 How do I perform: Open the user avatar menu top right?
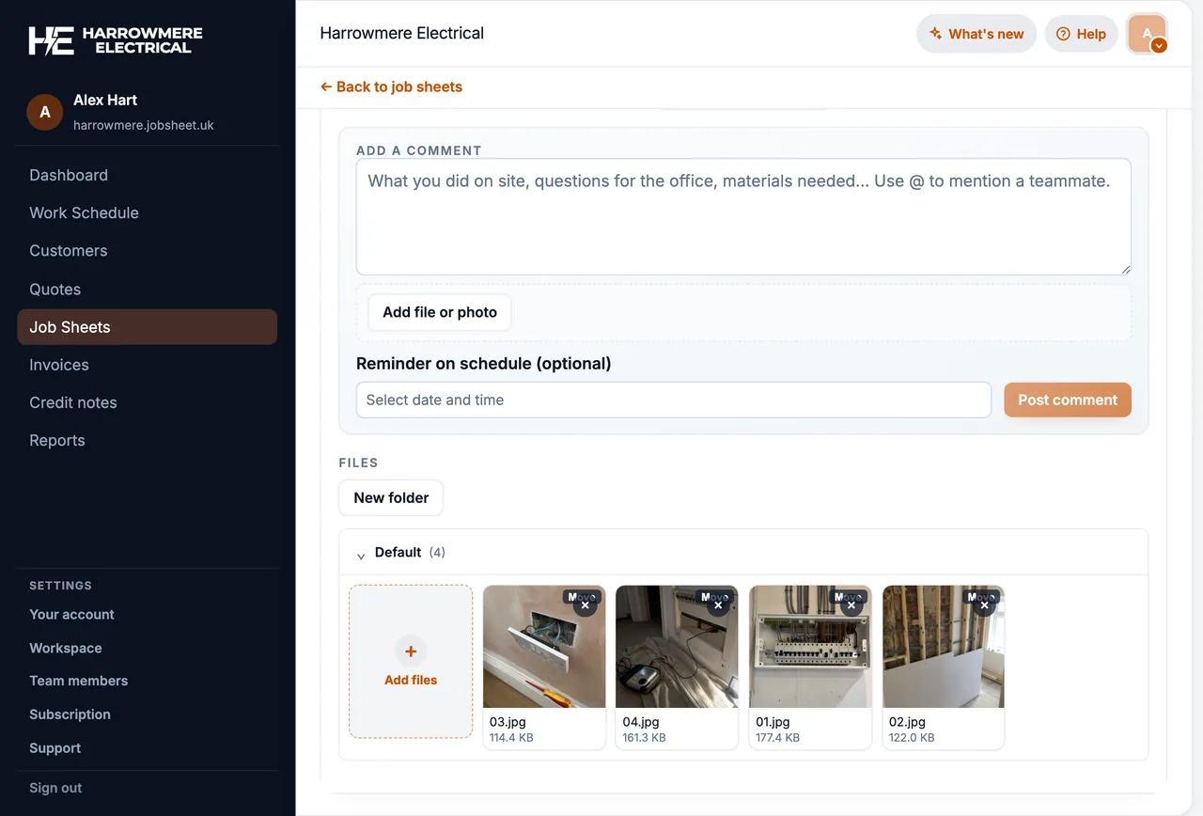1148,34
